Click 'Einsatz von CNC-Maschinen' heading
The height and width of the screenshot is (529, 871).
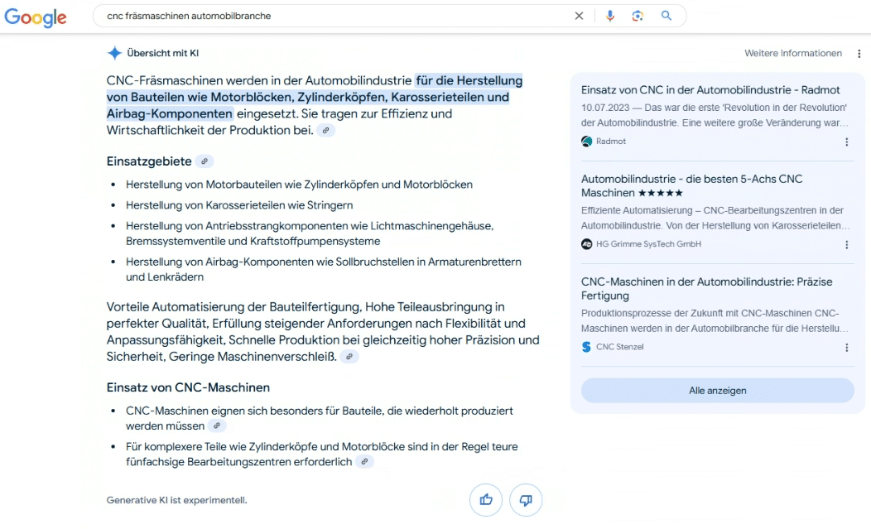[188, 388]
